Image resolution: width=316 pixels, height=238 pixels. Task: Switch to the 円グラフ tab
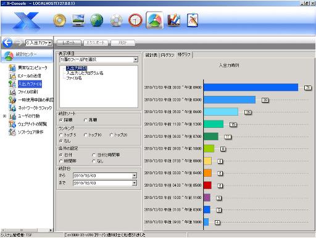(x=167, y=55)
